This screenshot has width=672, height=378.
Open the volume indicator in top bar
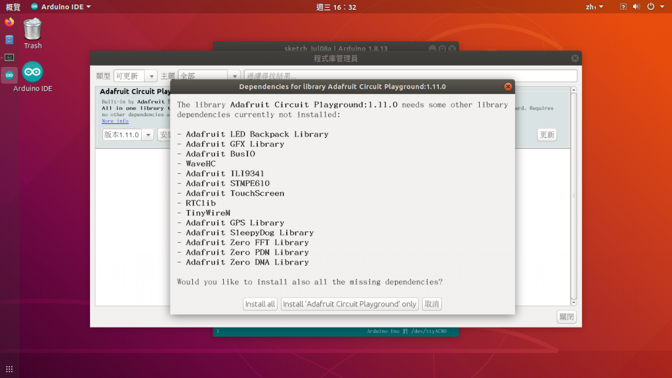point(637,7)
